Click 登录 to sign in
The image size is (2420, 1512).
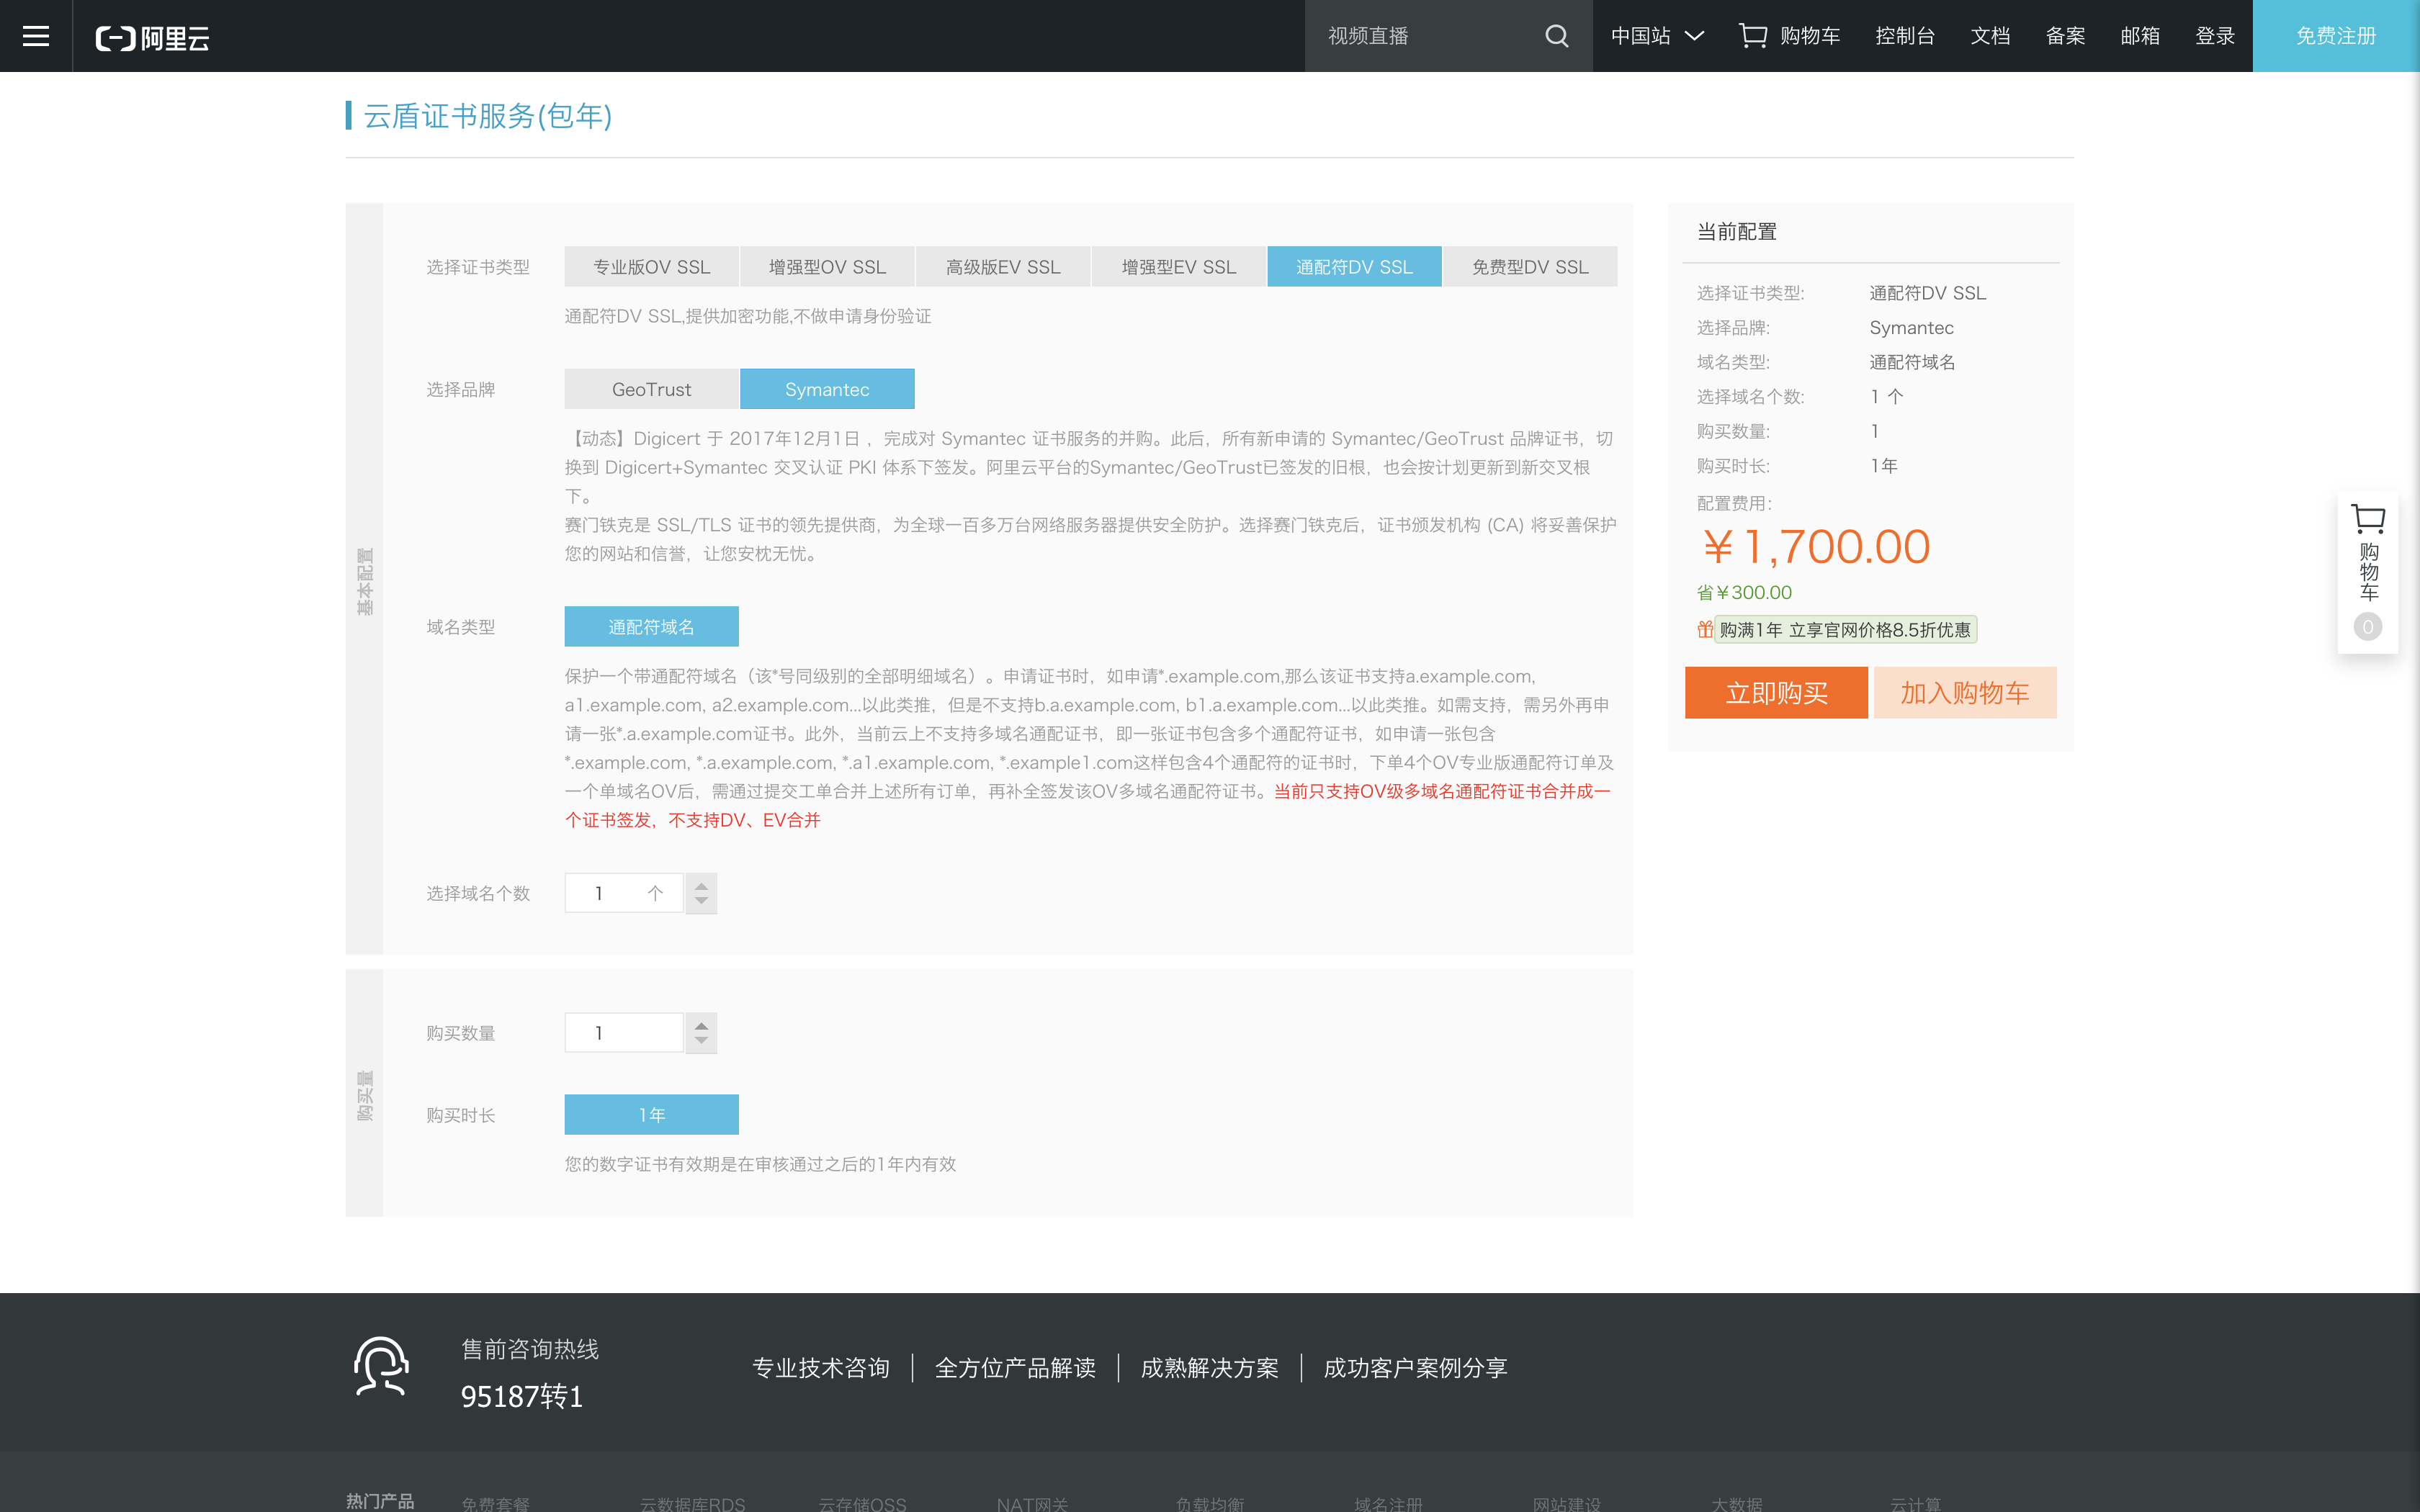tap(2215, 36)
